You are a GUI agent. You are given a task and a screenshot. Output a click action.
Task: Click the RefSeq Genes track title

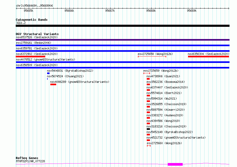click(x=27, y=158)
